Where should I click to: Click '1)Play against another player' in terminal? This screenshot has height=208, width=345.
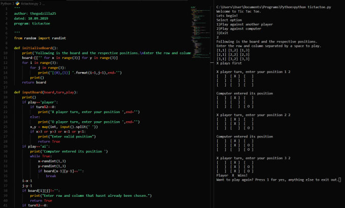pyautogui.click(x=245, y=24)
